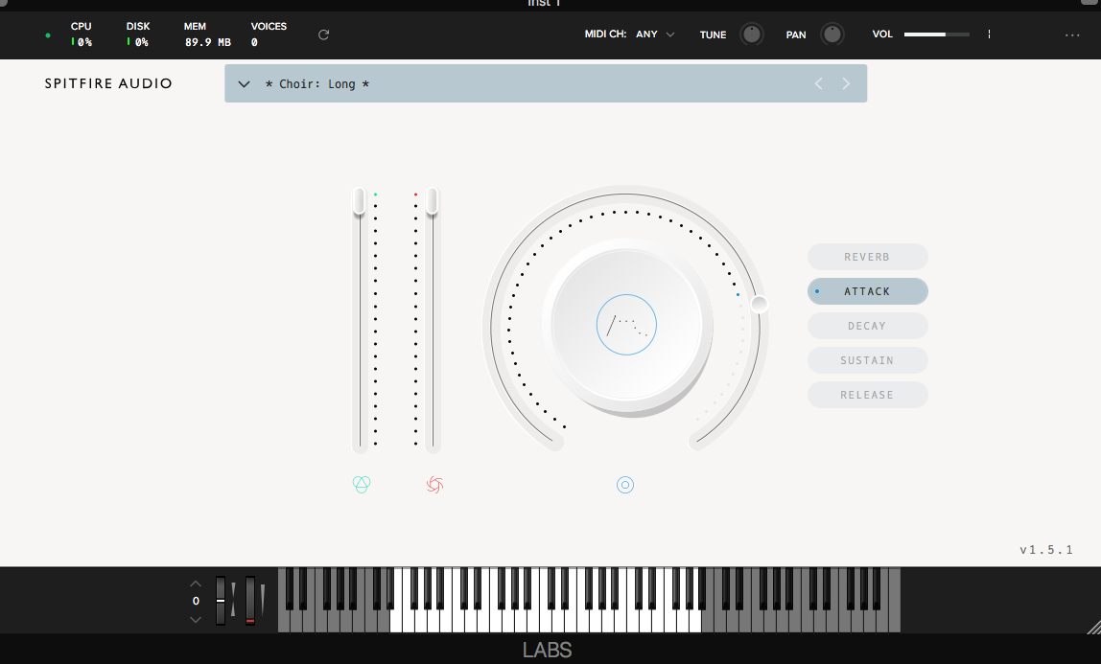Click the big knob's ring handle

(759, 304)
